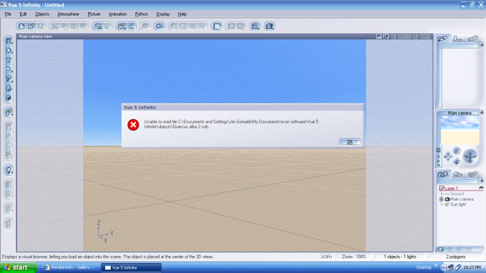Click the Light bulb tool
The image size is (486, 273).
click(x=9, y=170)
